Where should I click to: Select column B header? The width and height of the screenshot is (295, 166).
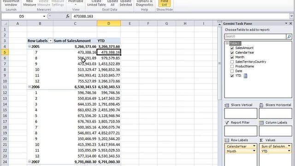click(40, 24)
